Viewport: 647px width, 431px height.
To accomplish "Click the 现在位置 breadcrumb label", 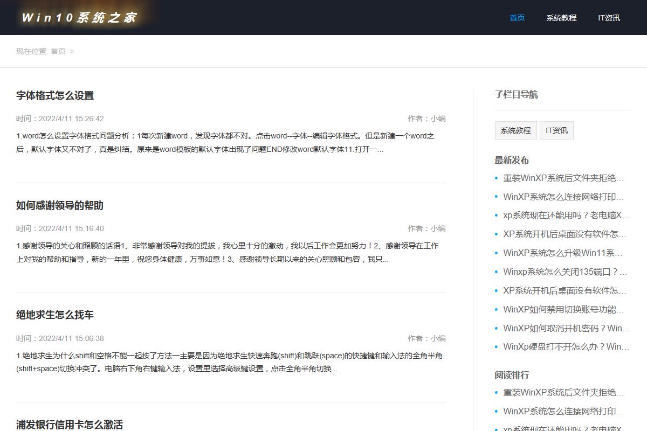I will tap(32, 51).
